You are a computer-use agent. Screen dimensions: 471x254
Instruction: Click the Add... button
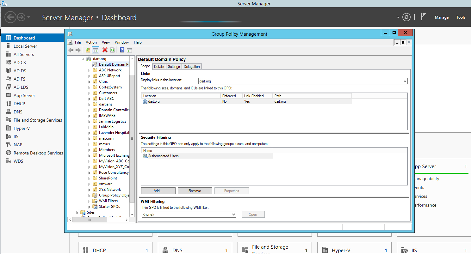[158, 191]
